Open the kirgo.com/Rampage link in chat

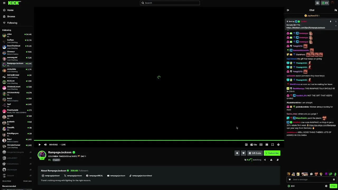(x=322, y=125)
